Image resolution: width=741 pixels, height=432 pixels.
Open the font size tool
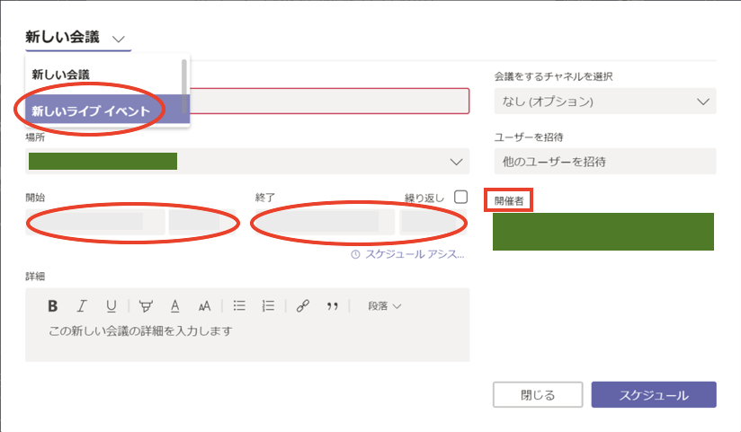[204, 305]
